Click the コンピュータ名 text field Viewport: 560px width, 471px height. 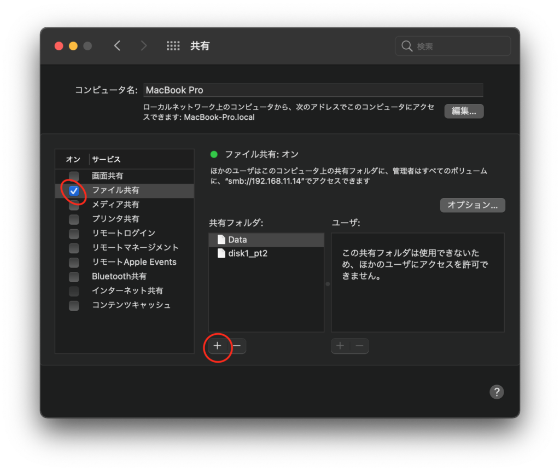(313, 90)
